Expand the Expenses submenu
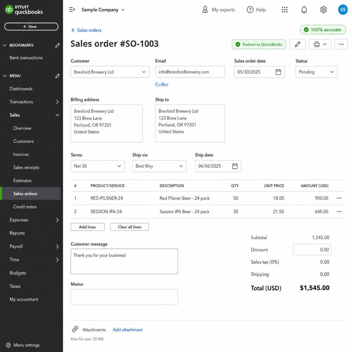Image resolution: width=352 pixels, height=352 pixels. click(x=57, y=220)
